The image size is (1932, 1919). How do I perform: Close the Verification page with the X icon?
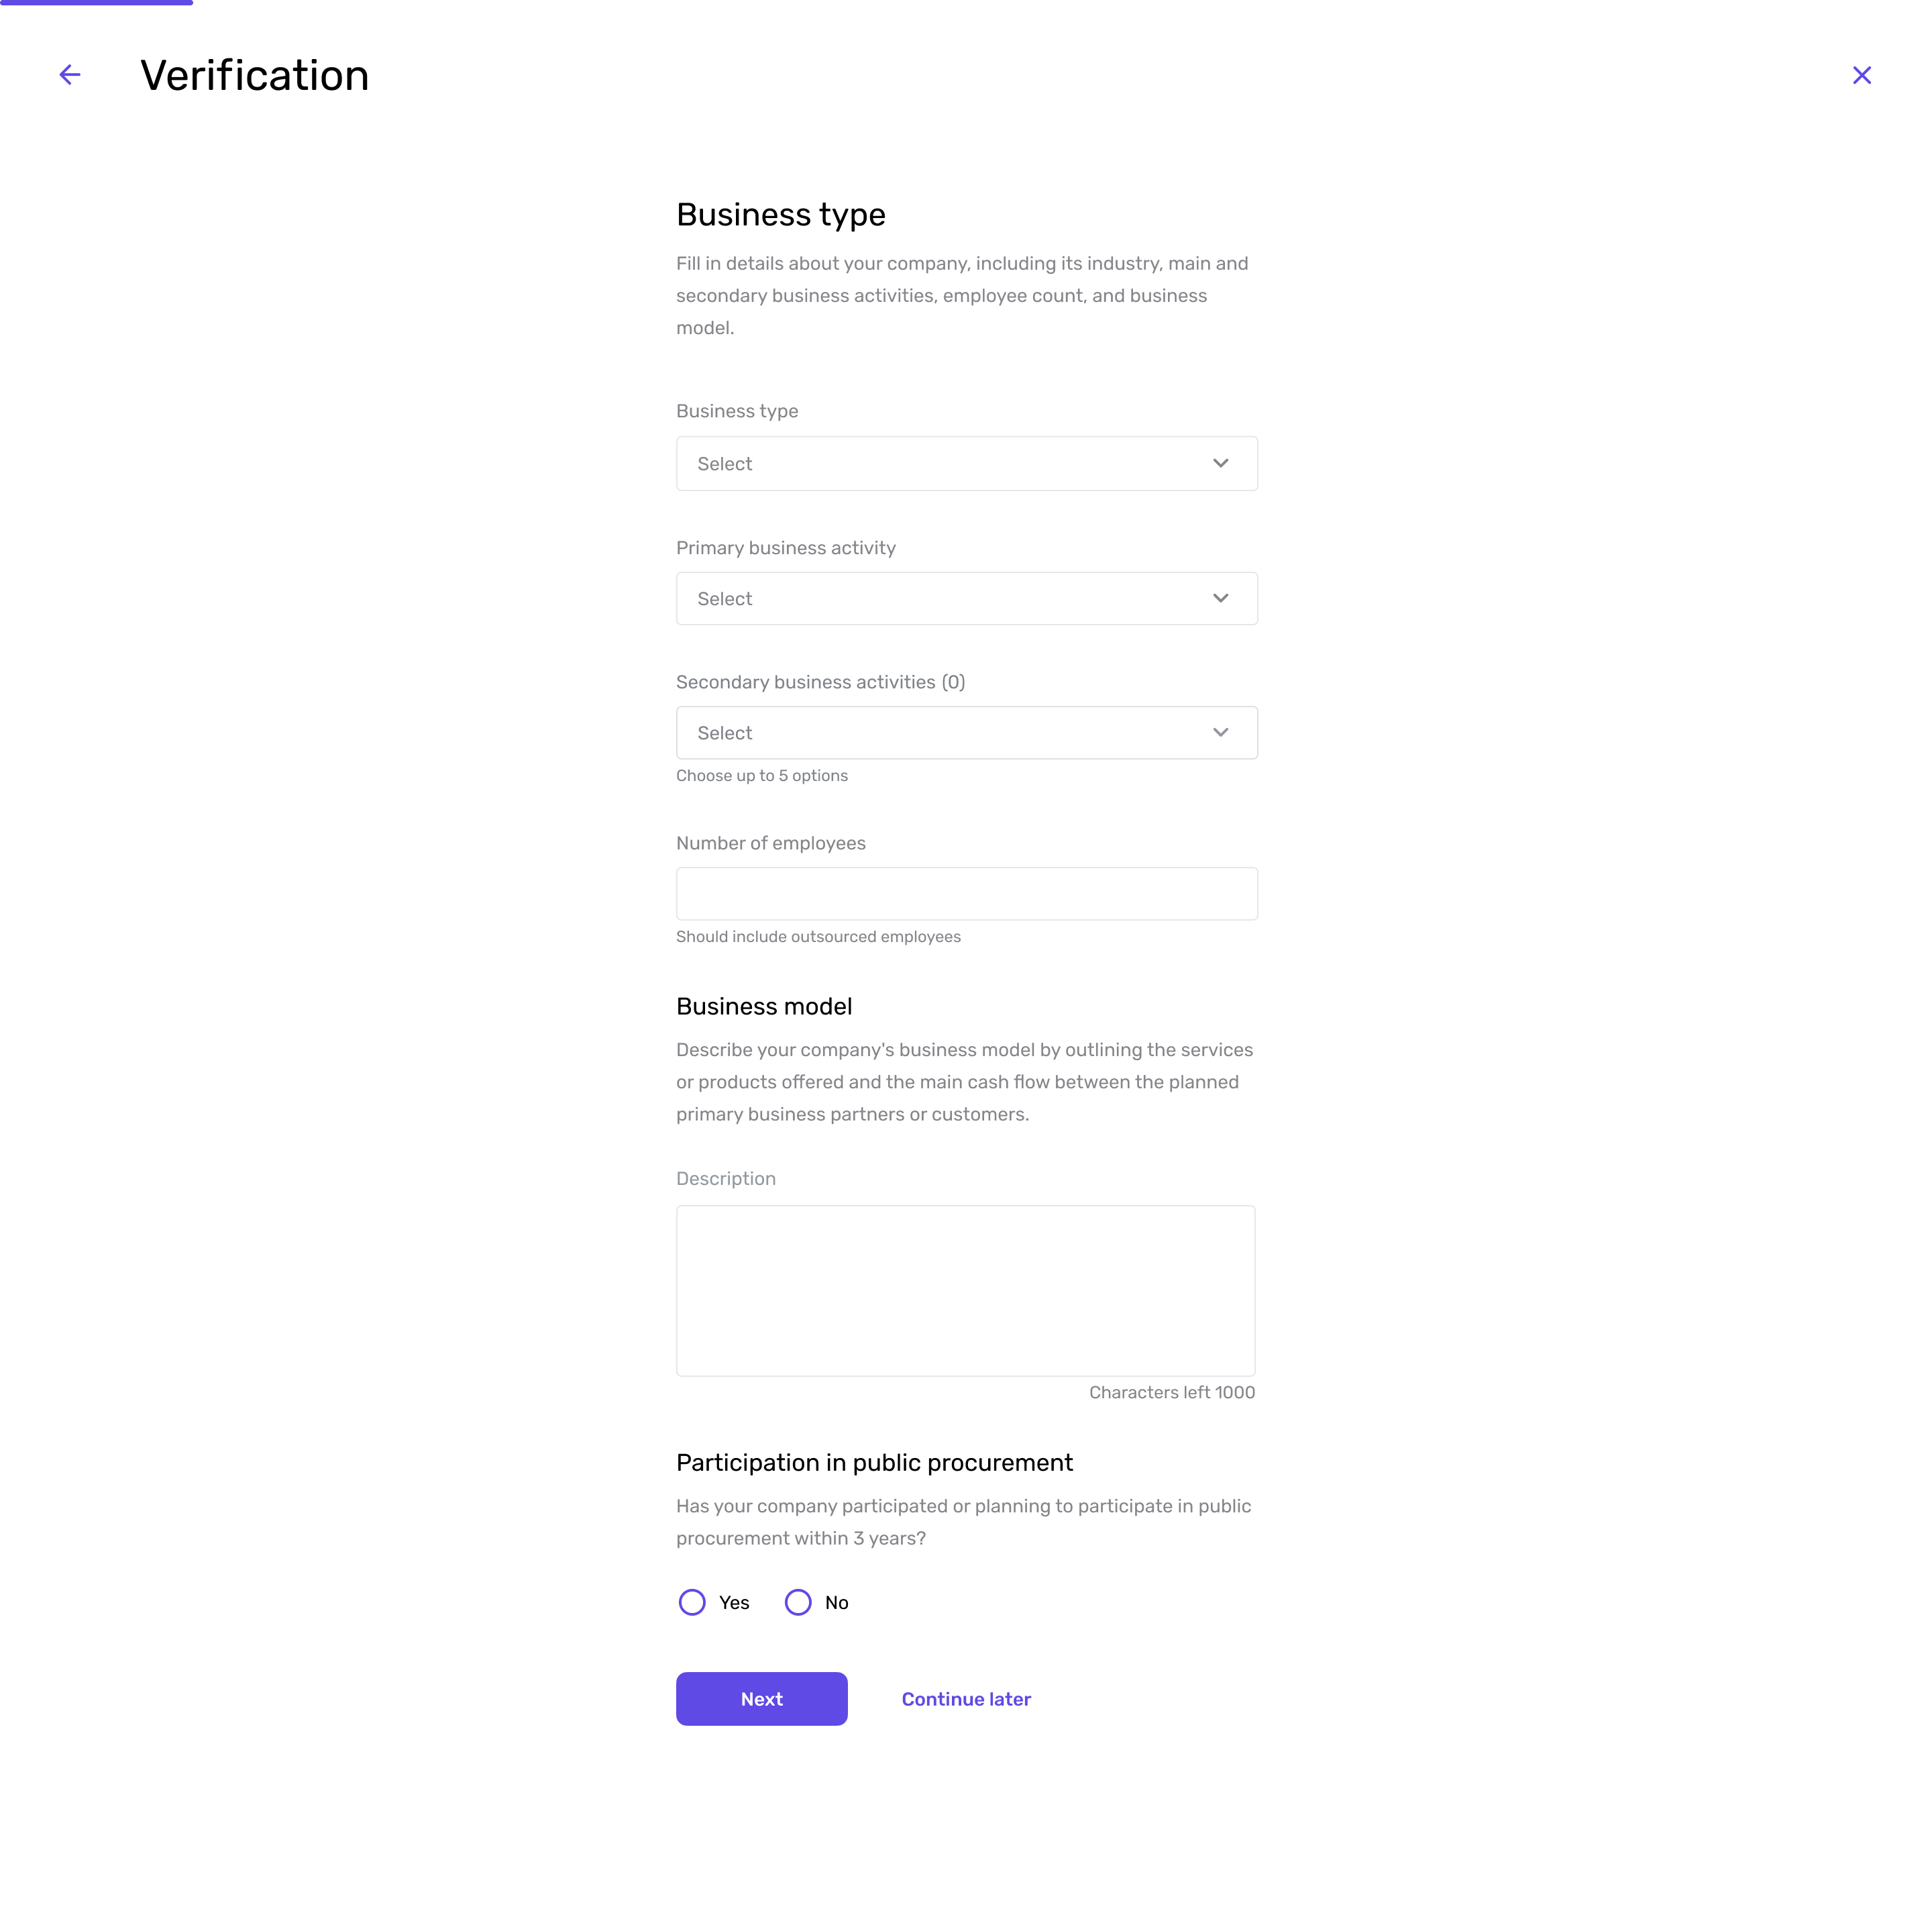[1861, 75]
